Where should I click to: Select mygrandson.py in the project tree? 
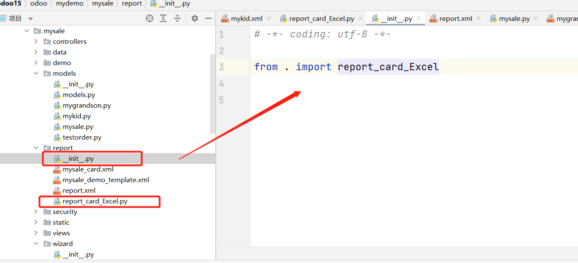pyautogui.click(x=87, y=105)
